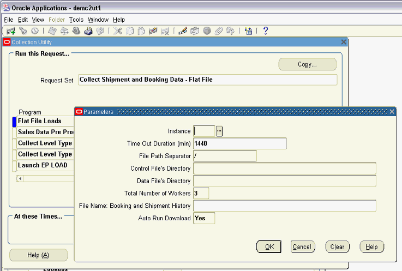Open the View menu
Image resolution: width=402 pixels, height=271 pixels.
38,20
